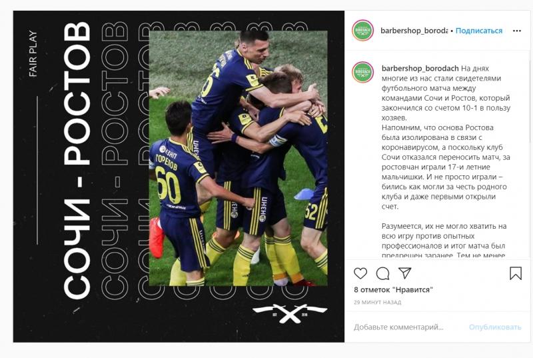The height and width of the screenshot is (358, 533).
Task: Save post using bookmark icon
Action: (516, 273)
